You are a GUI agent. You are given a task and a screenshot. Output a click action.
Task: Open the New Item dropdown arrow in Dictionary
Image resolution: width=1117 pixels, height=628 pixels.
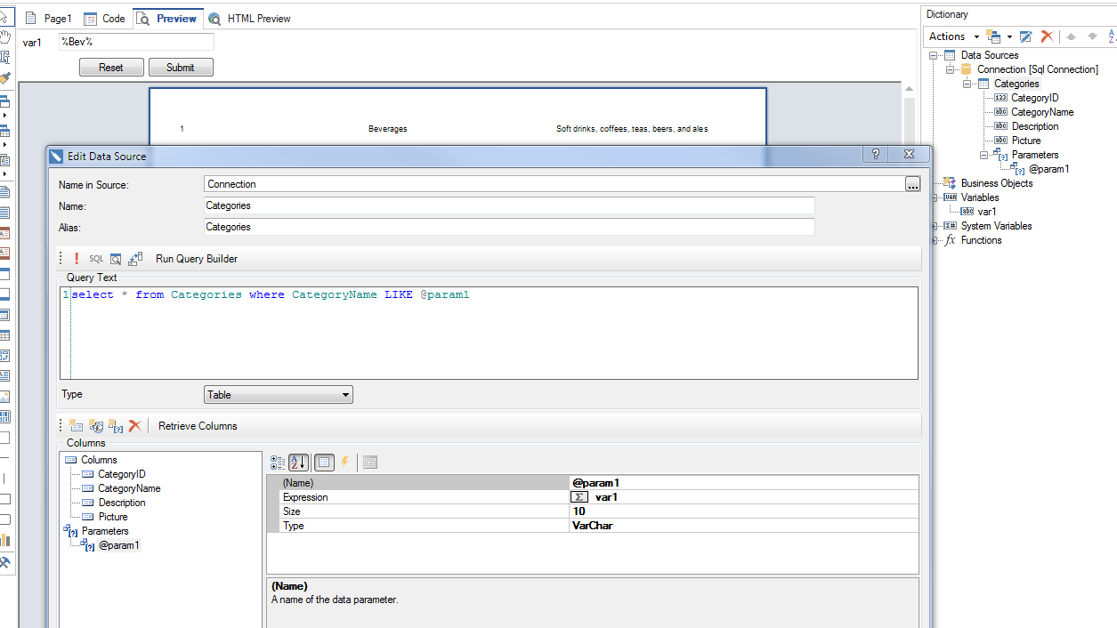[x=1009, y=36]
